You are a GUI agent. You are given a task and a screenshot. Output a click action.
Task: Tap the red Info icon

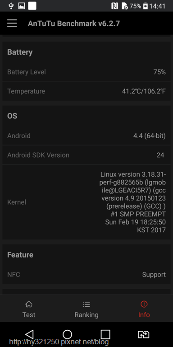pos(144,304)
